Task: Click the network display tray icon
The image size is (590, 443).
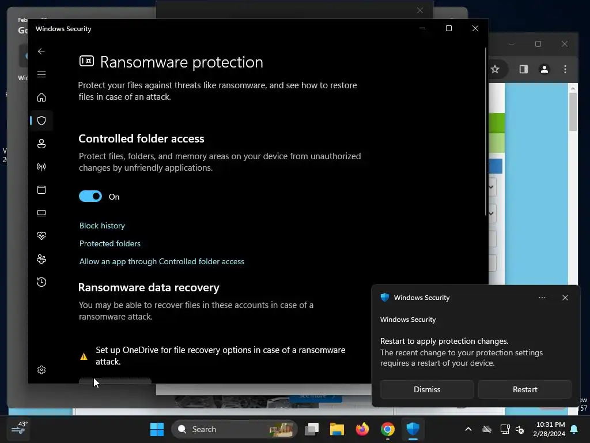Action: point(505,429)
